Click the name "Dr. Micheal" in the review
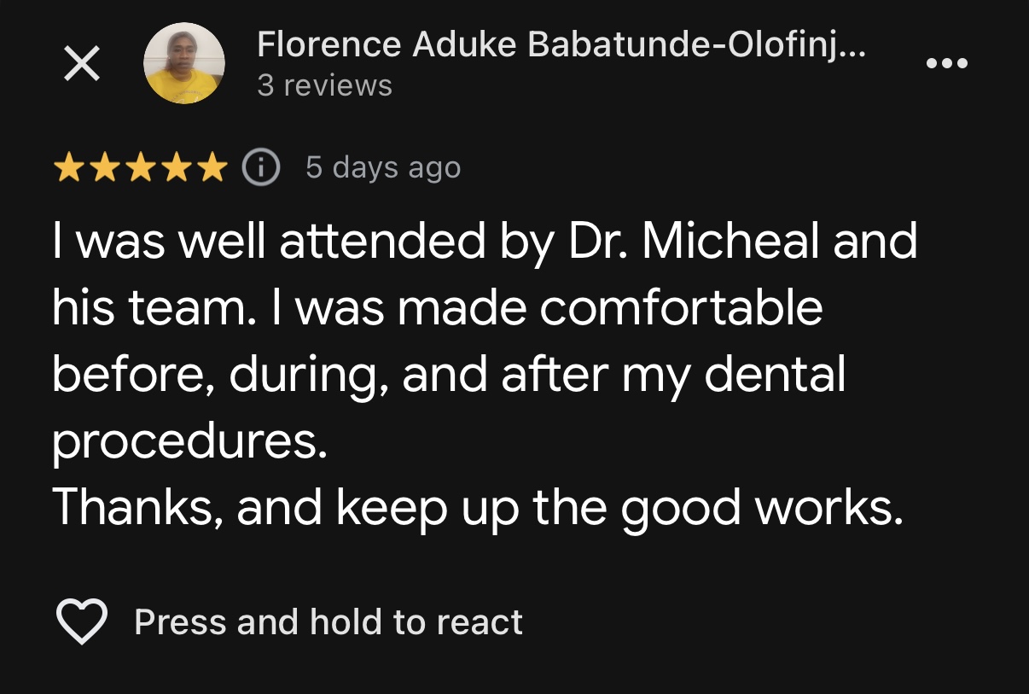This screenshot has height=694, width=1029. [x=690, y=242]
